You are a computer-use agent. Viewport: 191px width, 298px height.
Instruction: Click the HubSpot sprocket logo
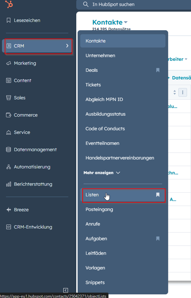pyautogui.click(x=9, y=4)
